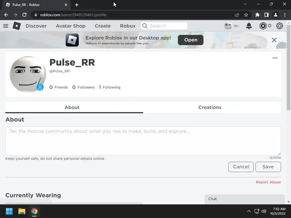The width and height of the screenshot is (291, 218).
Task: Open the Robux balance icon
Action: click(x=263, y=26)
